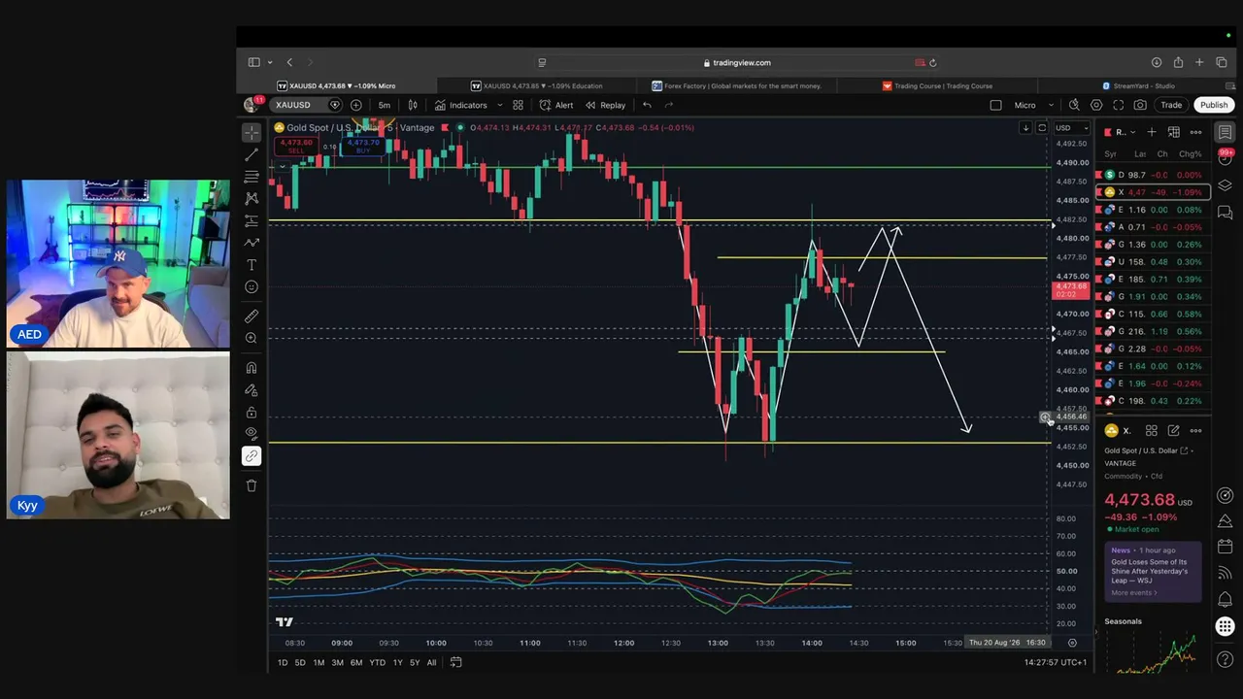
Task: Select the All date range
Action: pos(431,662)
